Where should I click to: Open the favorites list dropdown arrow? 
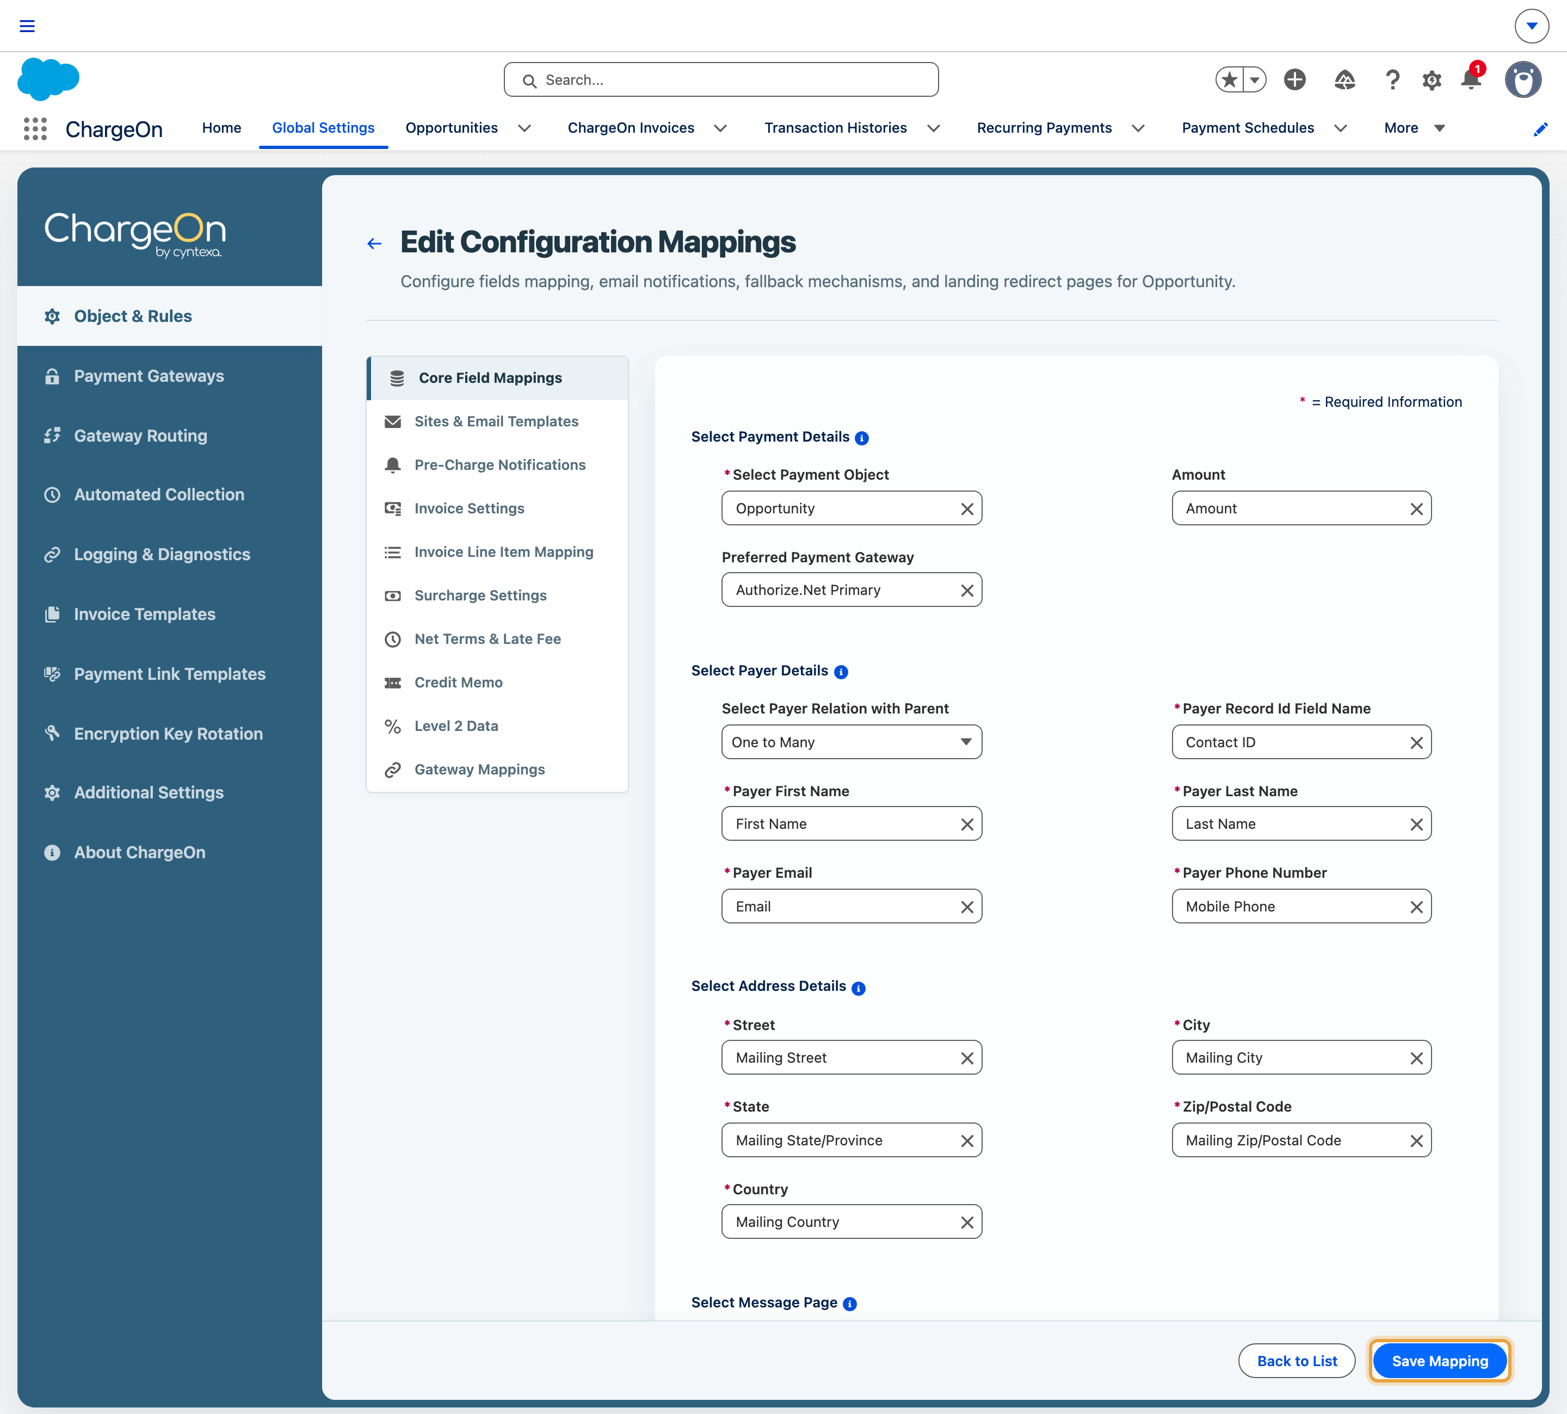coord(1255,79)
